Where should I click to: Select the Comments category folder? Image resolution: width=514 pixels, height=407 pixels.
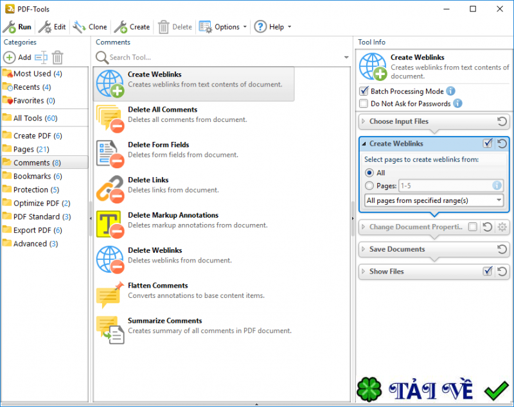[44, 162]
